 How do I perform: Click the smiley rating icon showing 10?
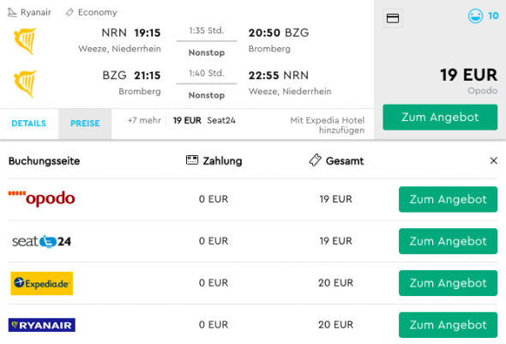point(475,15)
